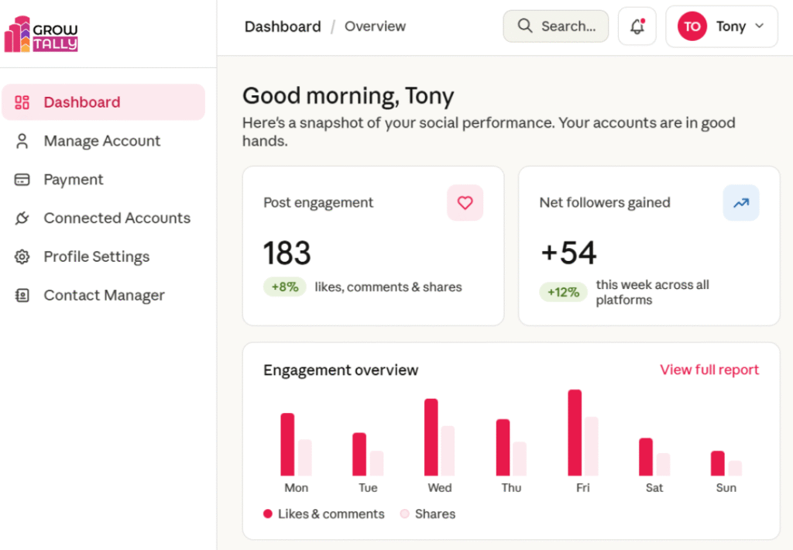The image size is (793, 550).
Task: Click the TO avatar circle
Action: tap(692, 26)
